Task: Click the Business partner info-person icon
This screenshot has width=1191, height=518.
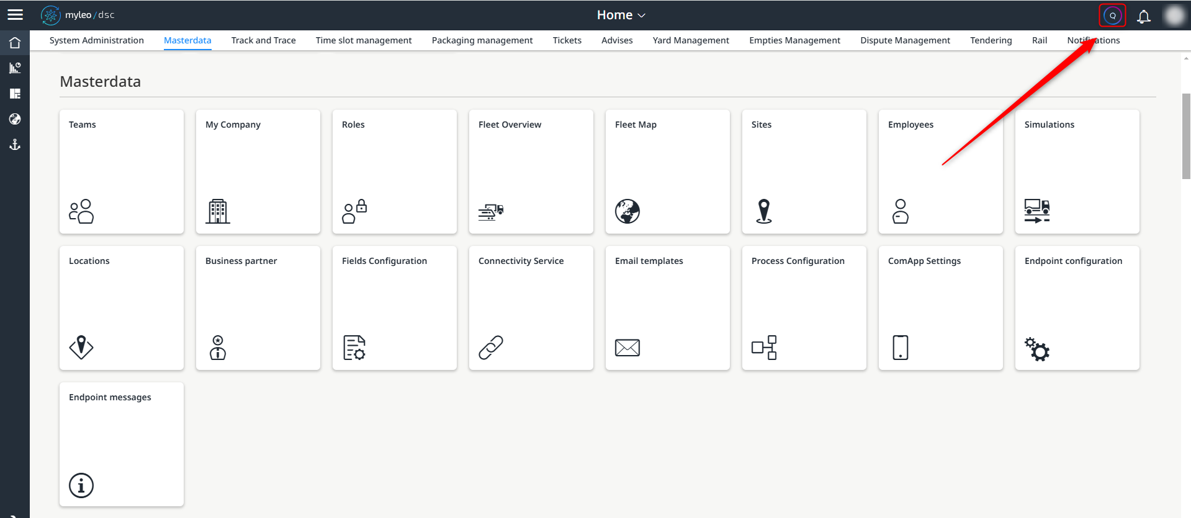Action: (218, 348)
